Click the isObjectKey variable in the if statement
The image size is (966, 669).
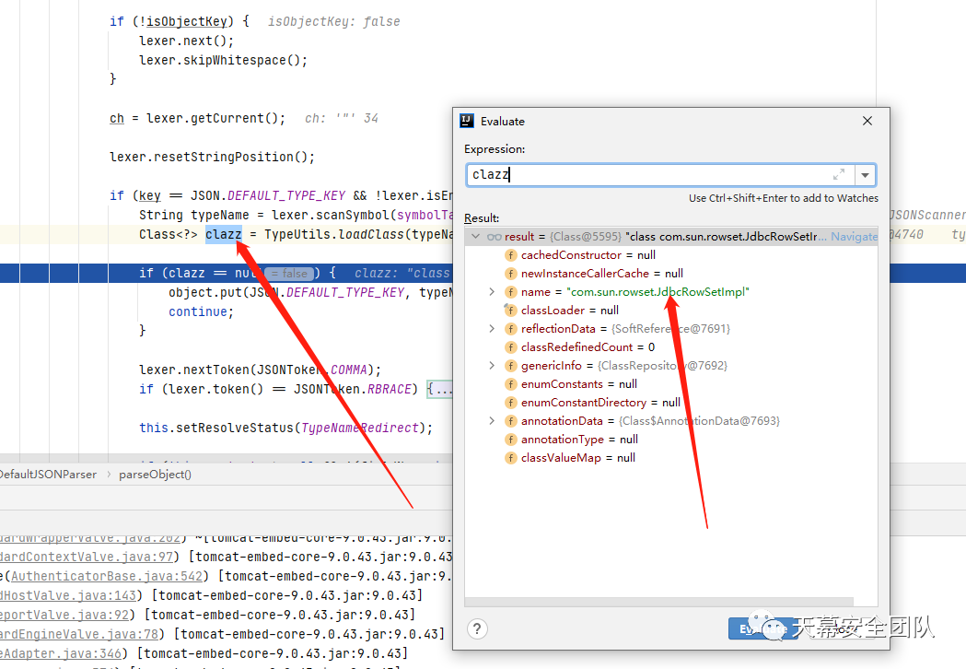pyautogui.click(x=187, y=21)
